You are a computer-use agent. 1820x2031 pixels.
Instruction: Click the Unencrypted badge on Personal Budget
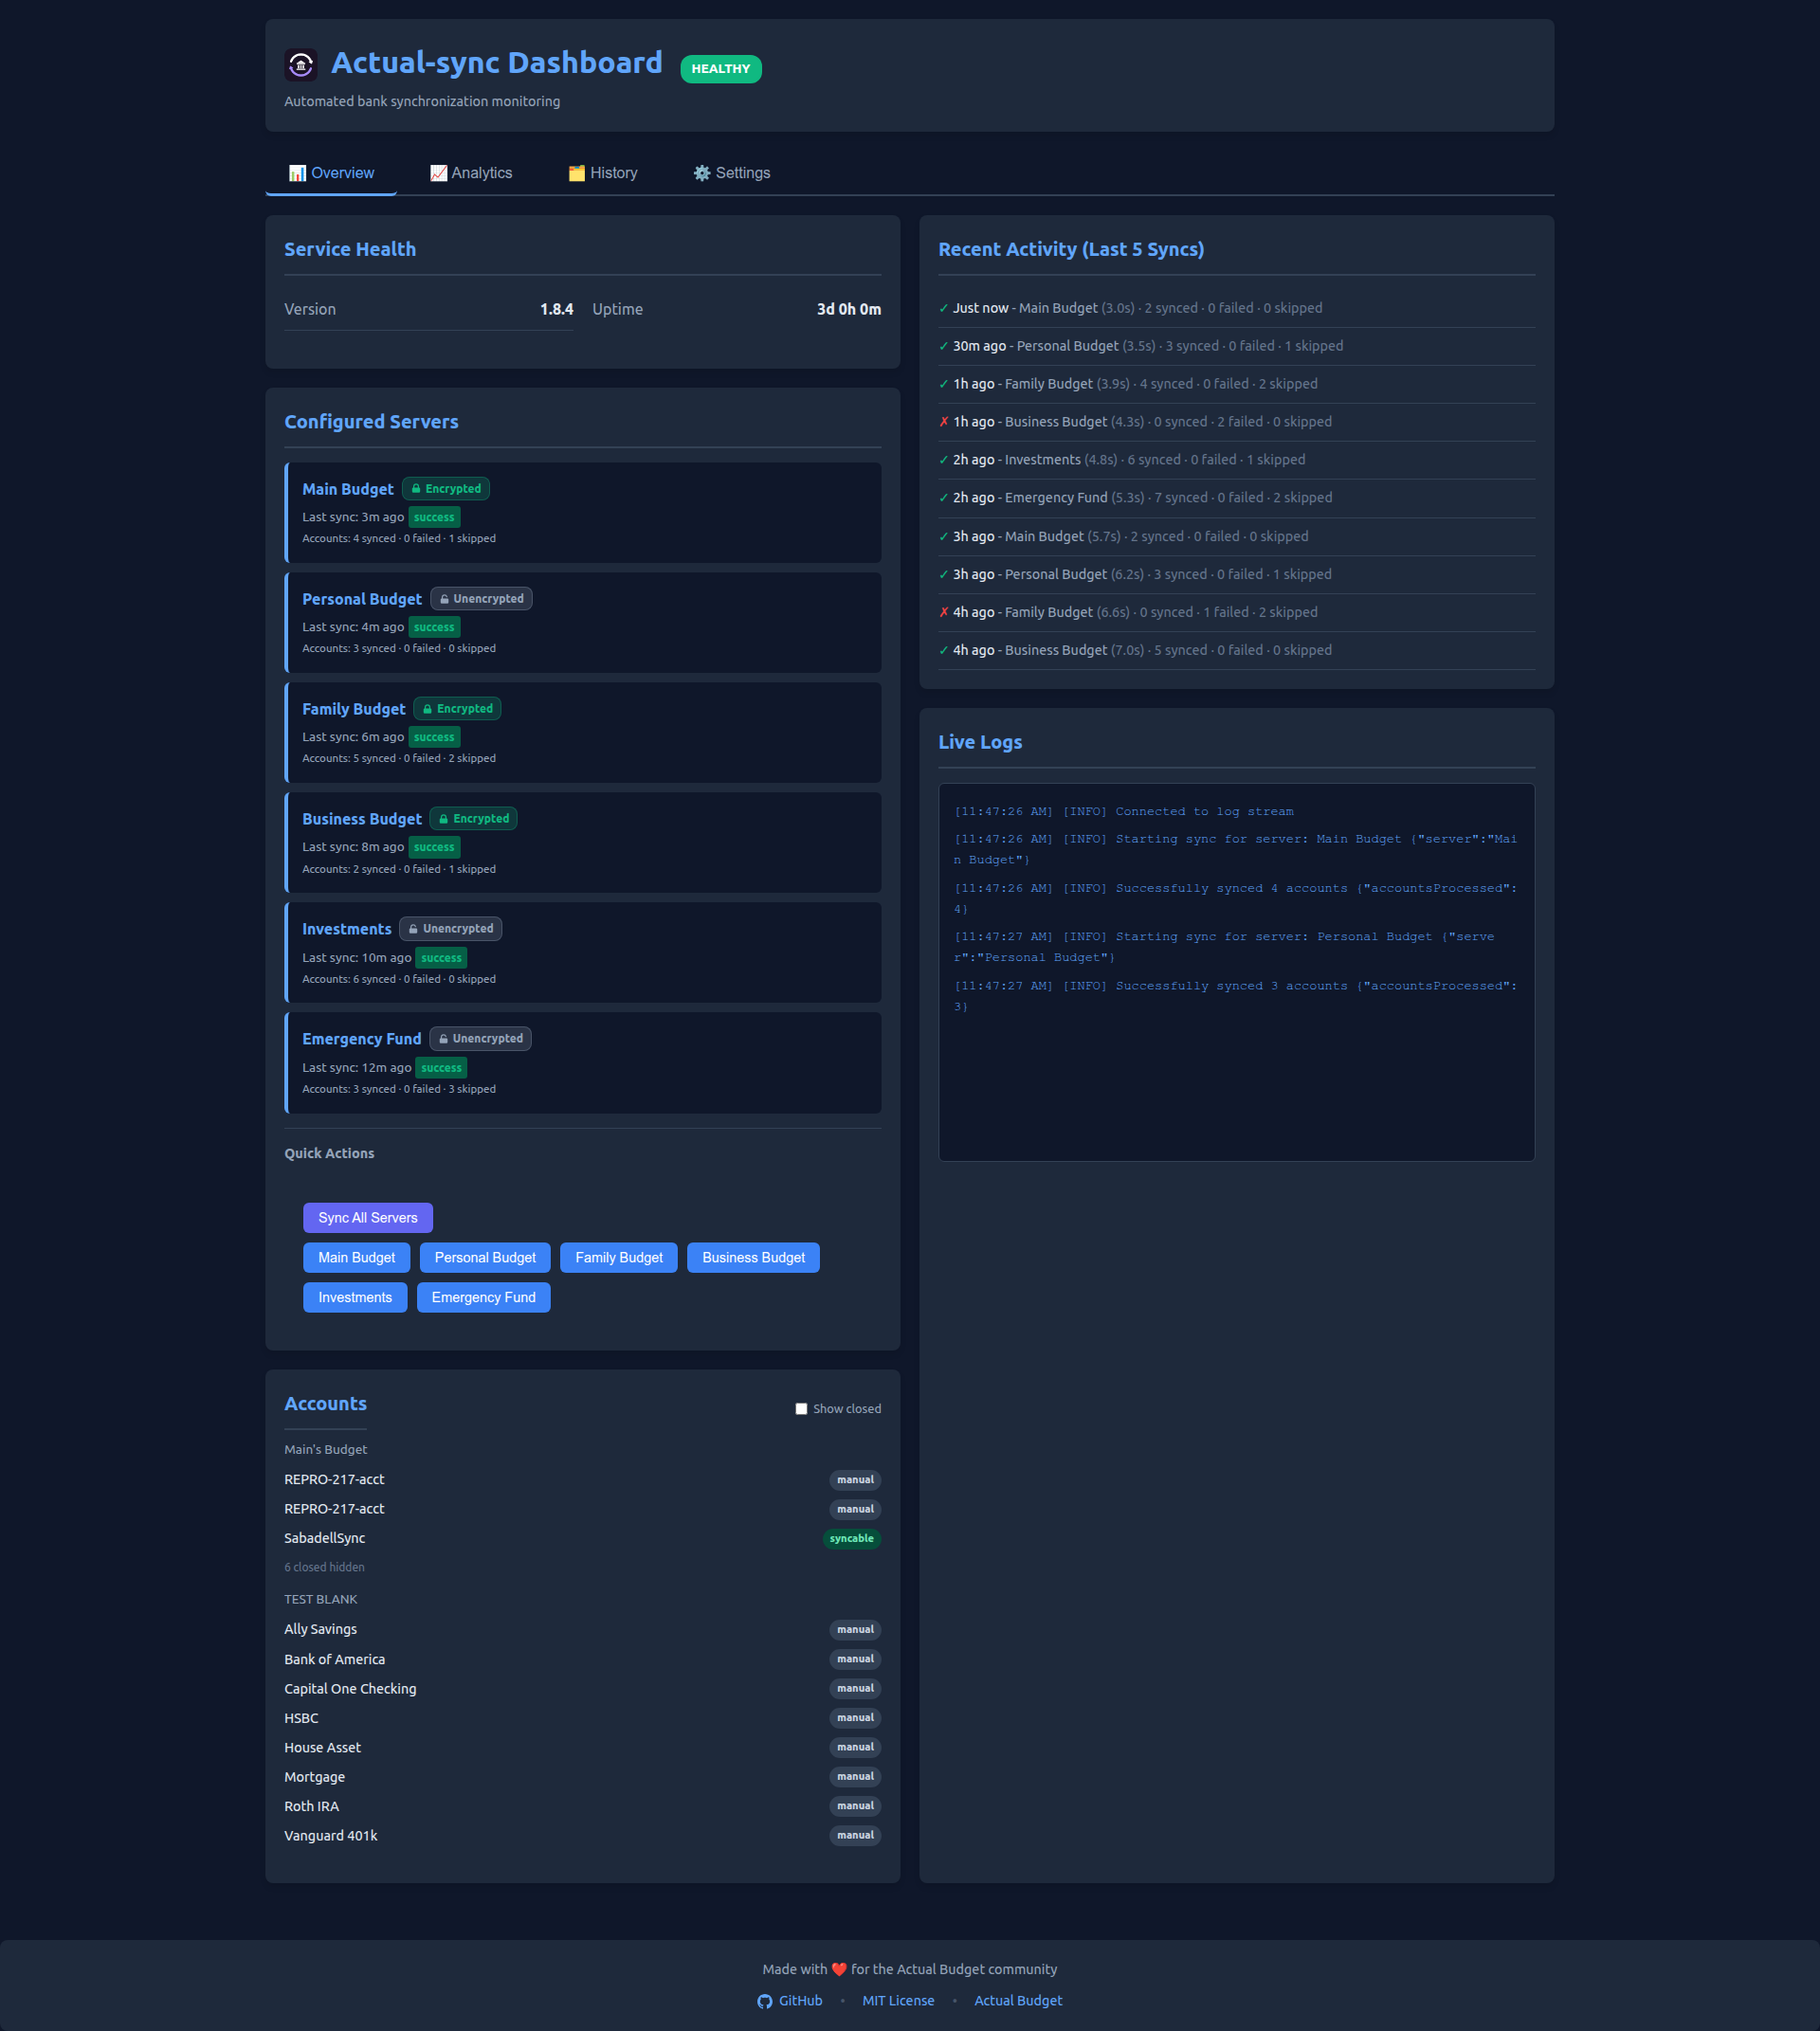coord(481,599)
